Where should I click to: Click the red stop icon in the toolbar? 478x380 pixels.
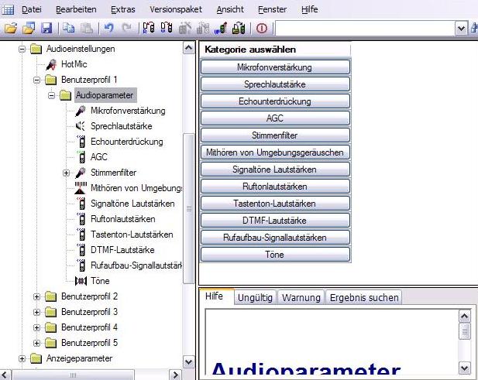click(x=261, y=29)
